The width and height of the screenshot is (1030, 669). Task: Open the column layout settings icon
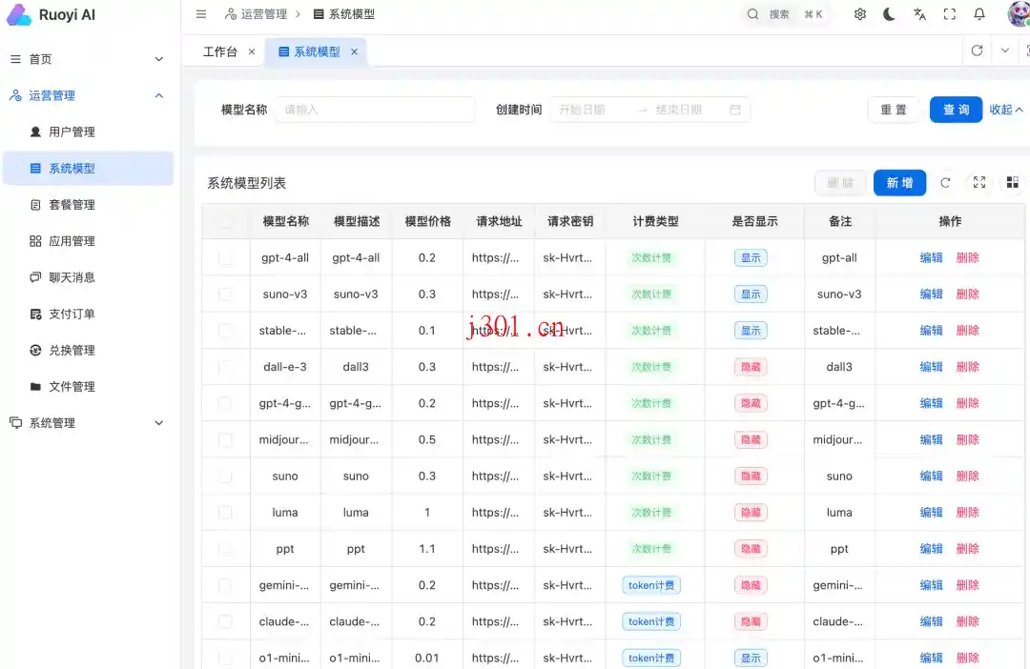1012,183
